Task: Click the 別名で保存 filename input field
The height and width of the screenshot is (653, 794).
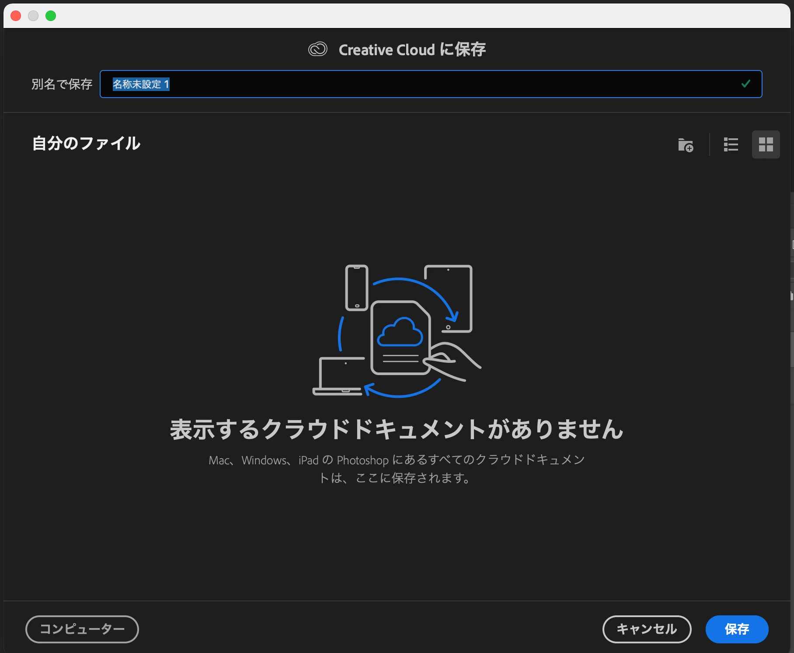Action: coord(431,84)
